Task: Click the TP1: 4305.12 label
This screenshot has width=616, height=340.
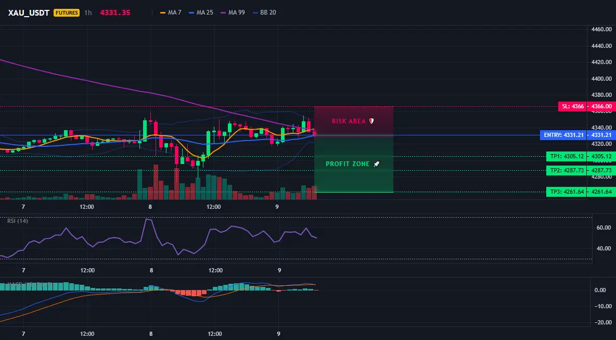Action: pyautogui.click(x=567, y=156)
